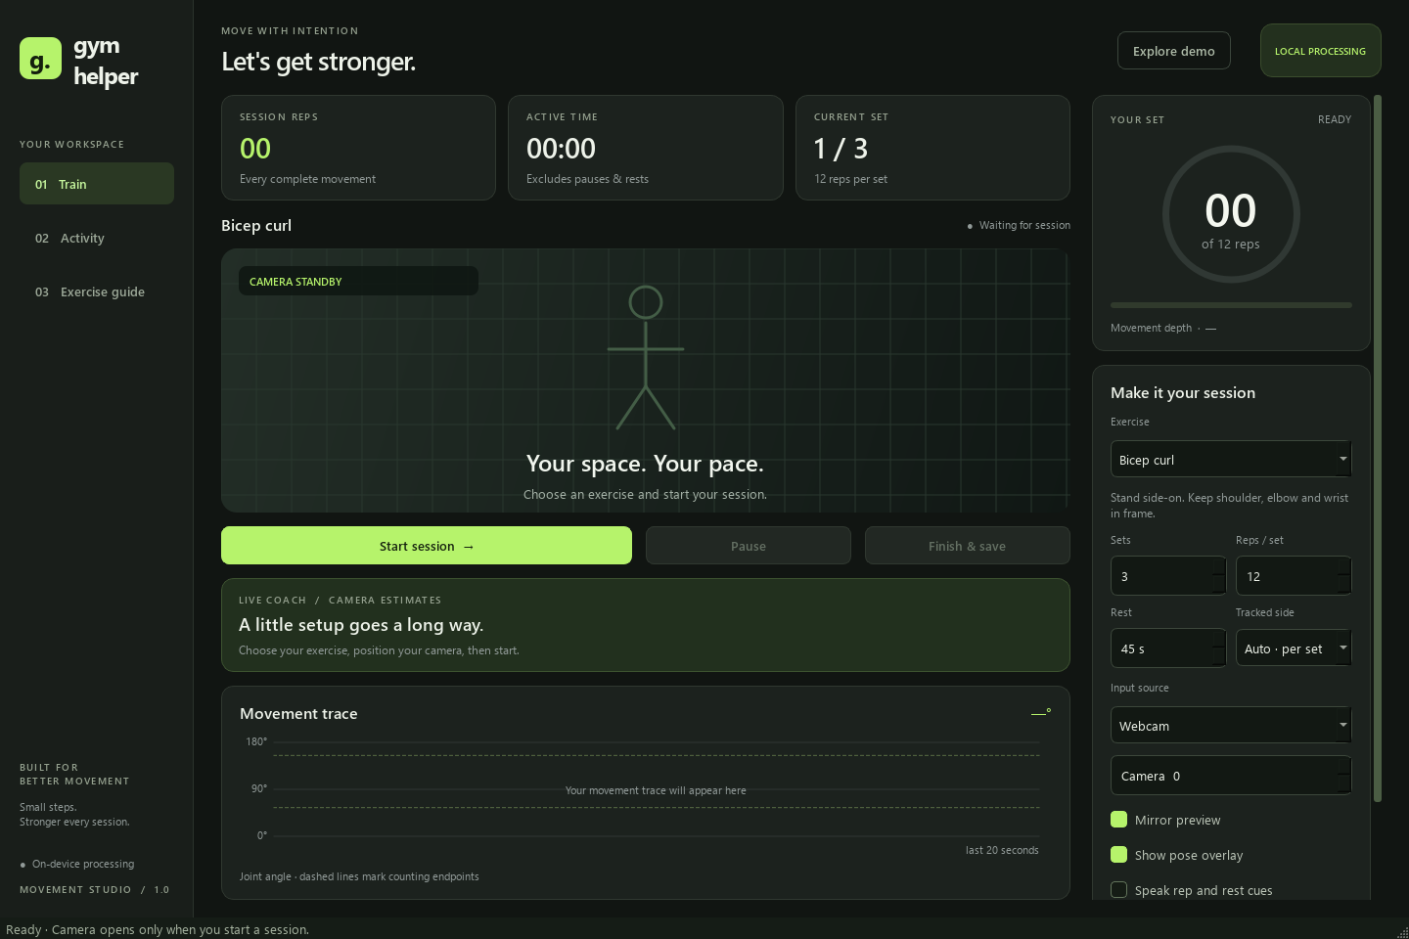Click the Waiting for session status dot

coord(970,226)
